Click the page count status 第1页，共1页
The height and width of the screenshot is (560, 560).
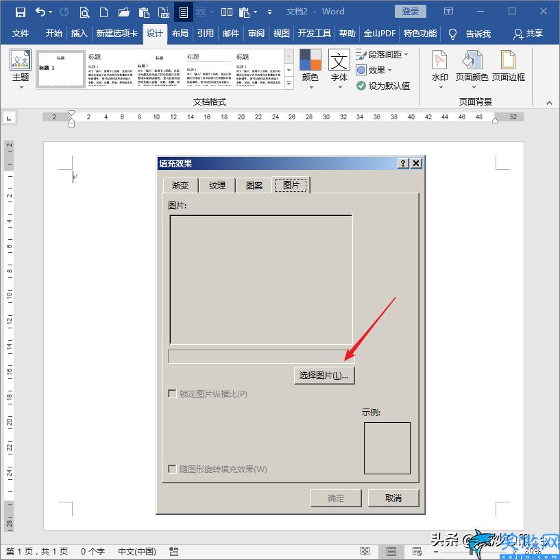coord(37,551)
